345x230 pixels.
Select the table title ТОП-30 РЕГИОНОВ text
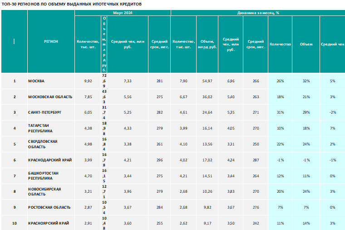coord(72,4)
